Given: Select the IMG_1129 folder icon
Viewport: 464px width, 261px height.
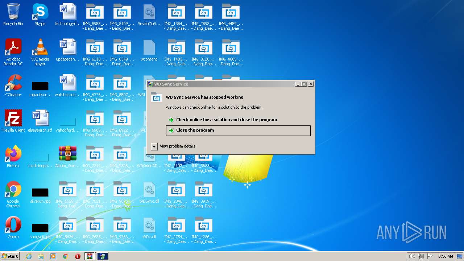Looking at the screenshot, I should (67, 195).
